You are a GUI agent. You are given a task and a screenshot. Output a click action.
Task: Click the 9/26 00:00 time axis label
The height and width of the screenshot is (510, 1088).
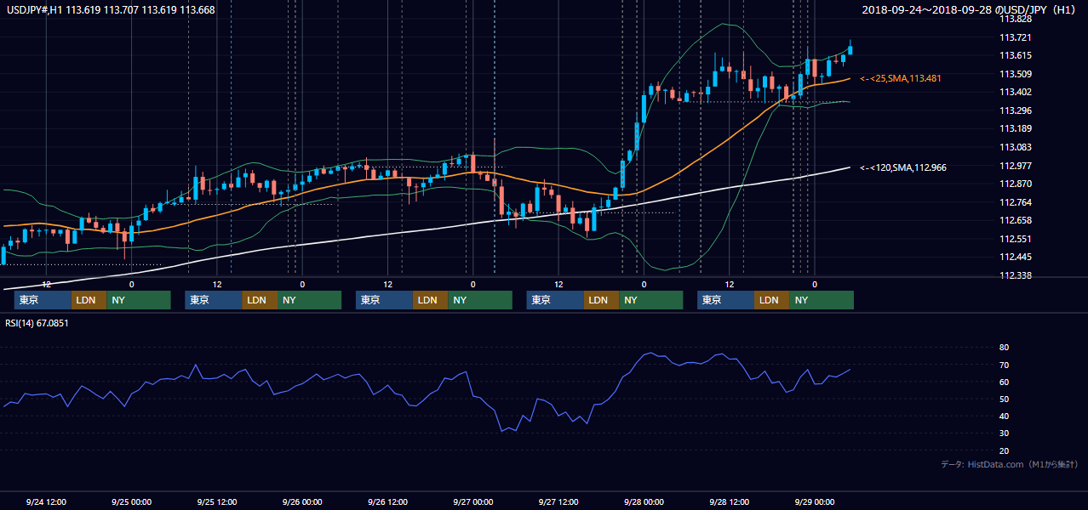click(x=302, y=501)
